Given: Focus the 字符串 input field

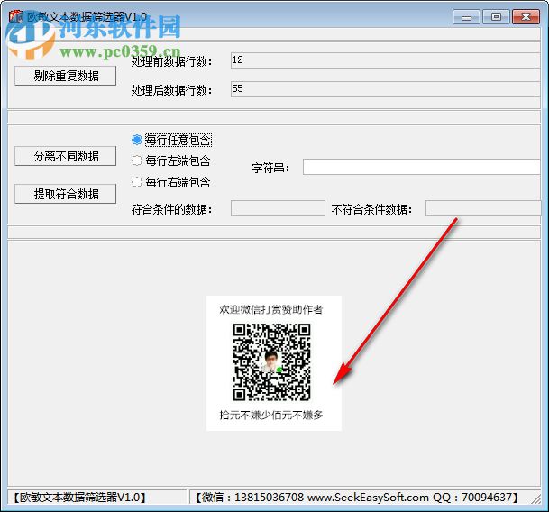Looking at the screenshot, I should click(x=422, y=167).
